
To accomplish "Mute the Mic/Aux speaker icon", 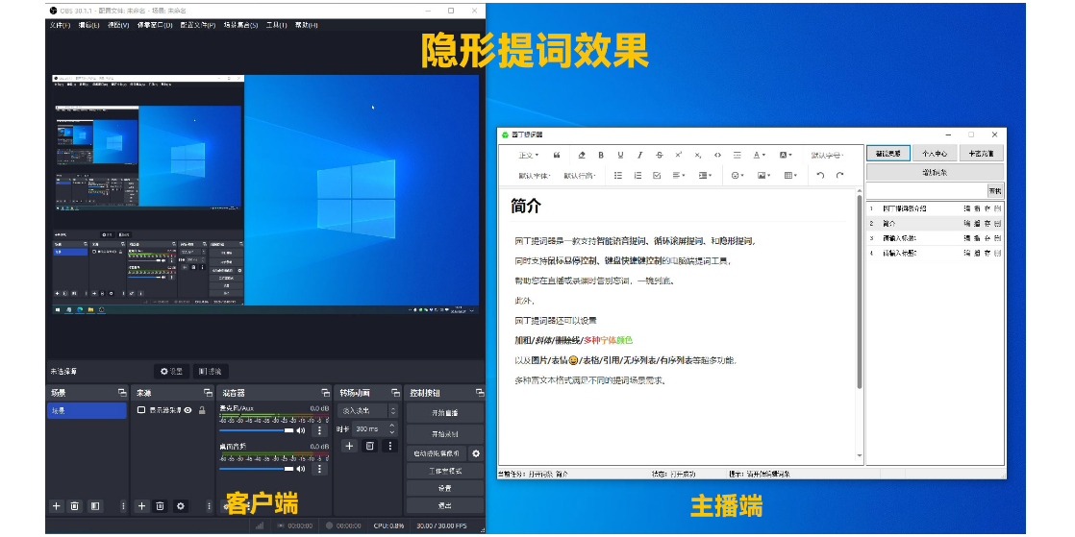I will pos(301,430).
